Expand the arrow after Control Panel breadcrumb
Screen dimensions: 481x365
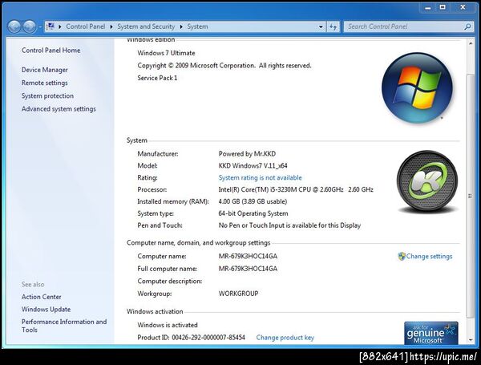click(111, 26)
